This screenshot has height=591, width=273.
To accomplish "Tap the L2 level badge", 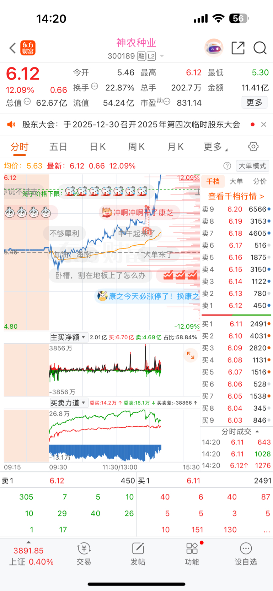I will [x=151, y=56].
